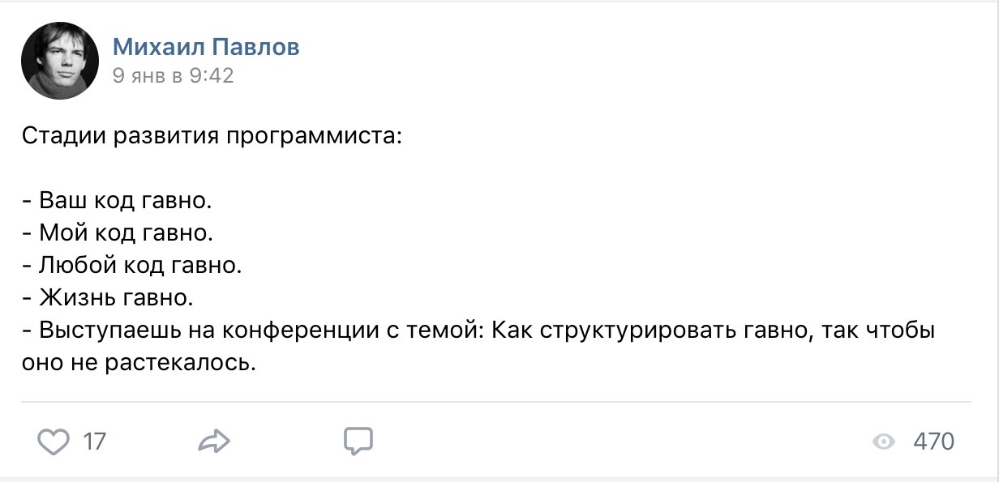Click the views eye icon
The image size is (999, 482).
[x=883, y=441]
